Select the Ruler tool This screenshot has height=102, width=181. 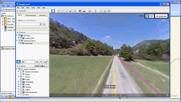[x=96, y=11]
